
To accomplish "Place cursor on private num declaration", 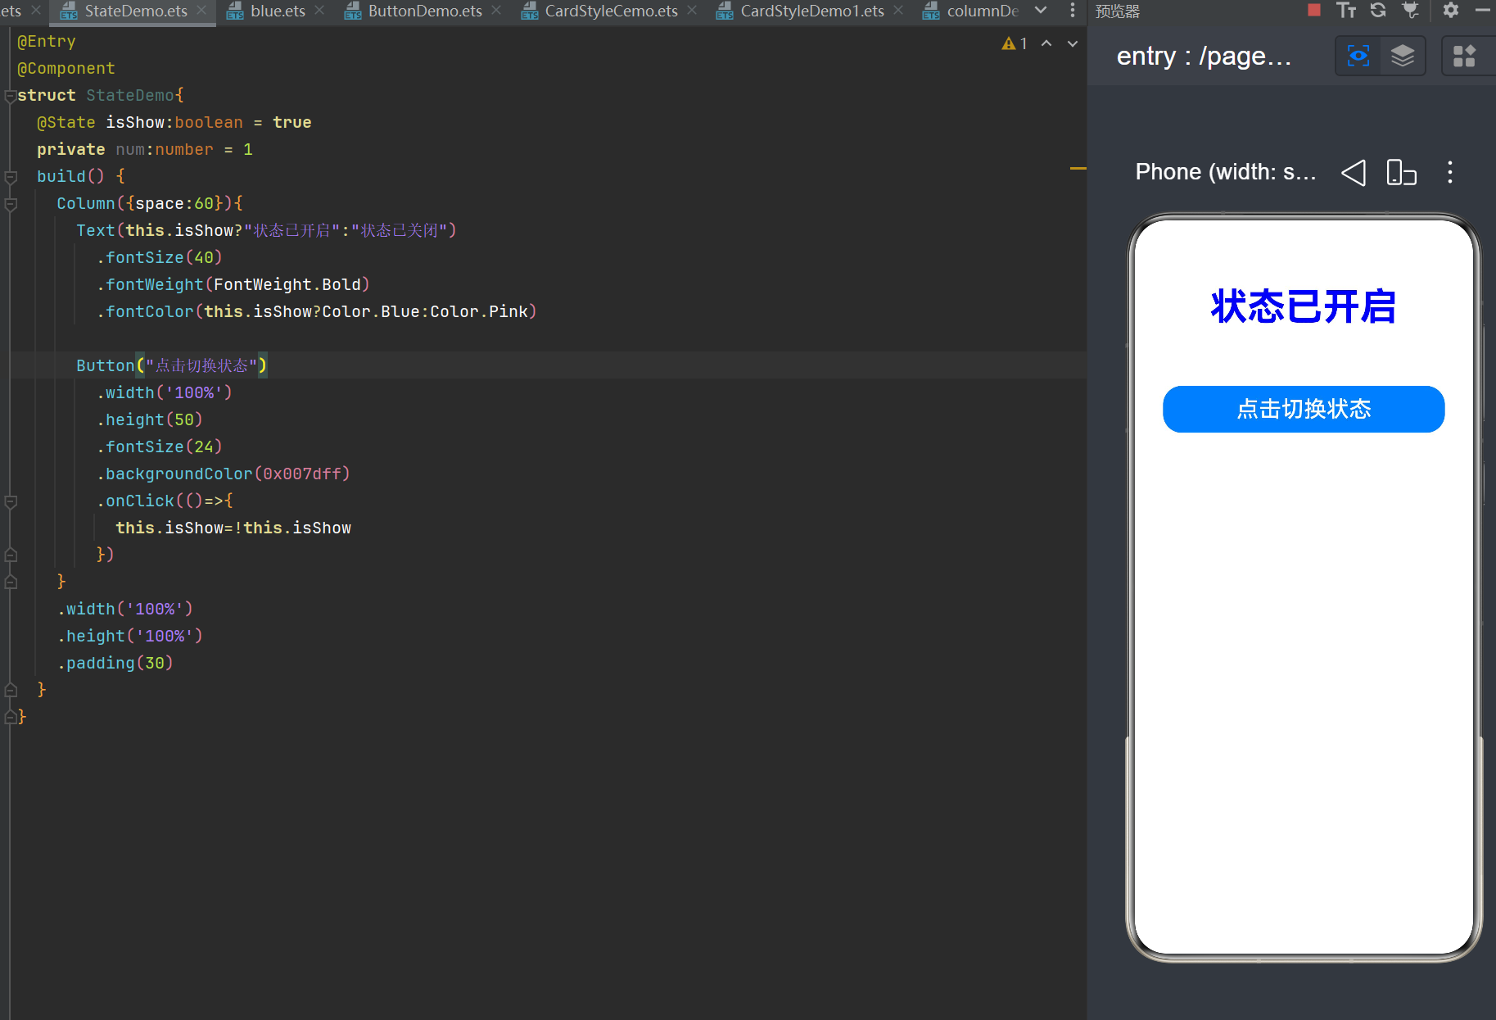I will [x=145, y=149].
